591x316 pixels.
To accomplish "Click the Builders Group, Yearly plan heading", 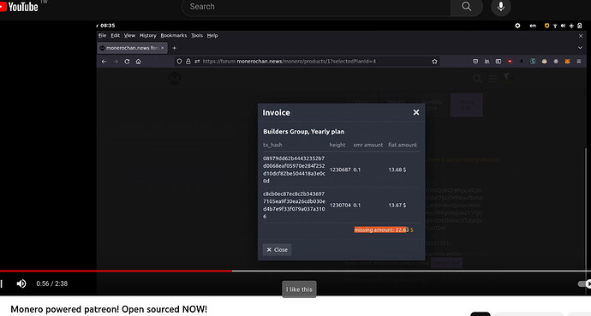I will coord(304,131).
